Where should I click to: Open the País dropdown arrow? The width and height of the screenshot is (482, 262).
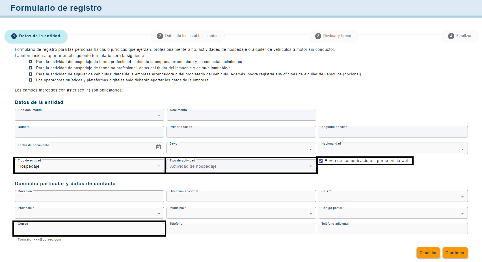pos(462,197)
